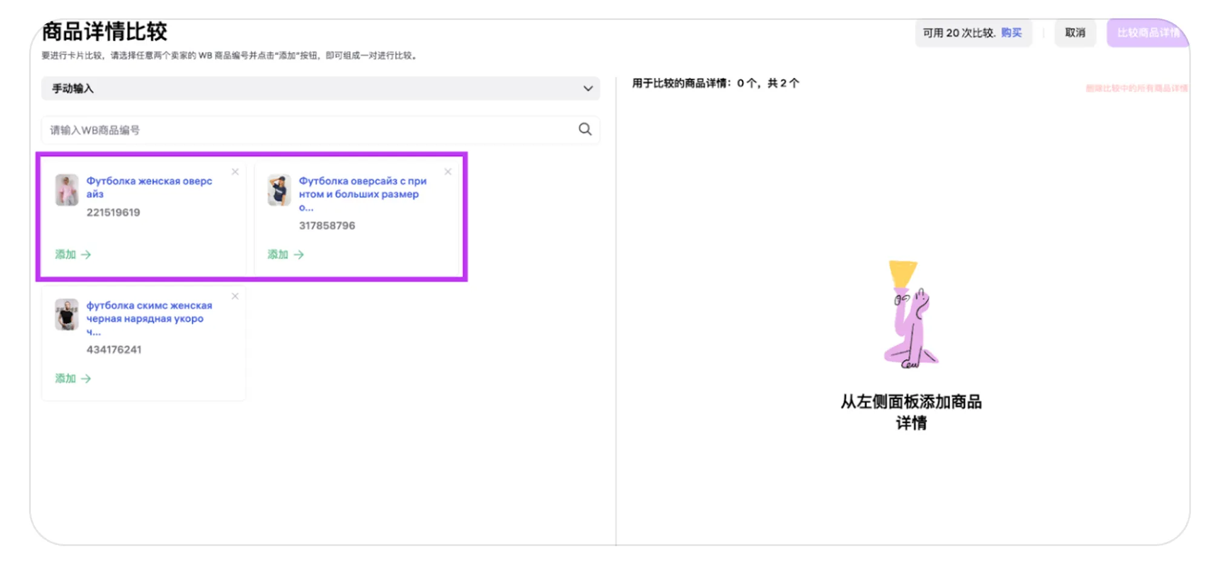Remove card 221519619 using its X icon
The image size is (1220, 566).
235,172
